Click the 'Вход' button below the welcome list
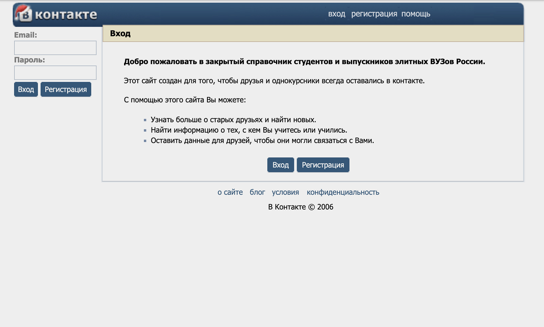The image size is (544, 327). [280, 165]
